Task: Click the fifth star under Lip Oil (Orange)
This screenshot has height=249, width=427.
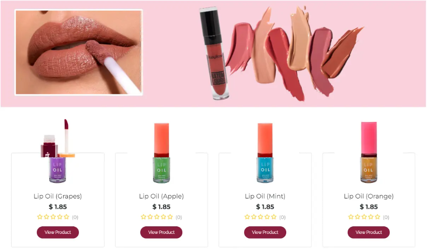Action: click(x=377, y=217)
